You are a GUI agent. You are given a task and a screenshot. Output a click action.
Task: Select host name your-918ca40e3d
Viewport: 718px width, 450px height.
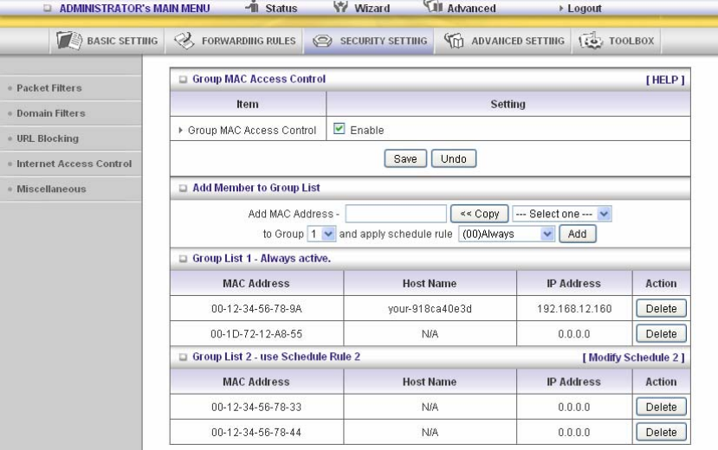430,309
